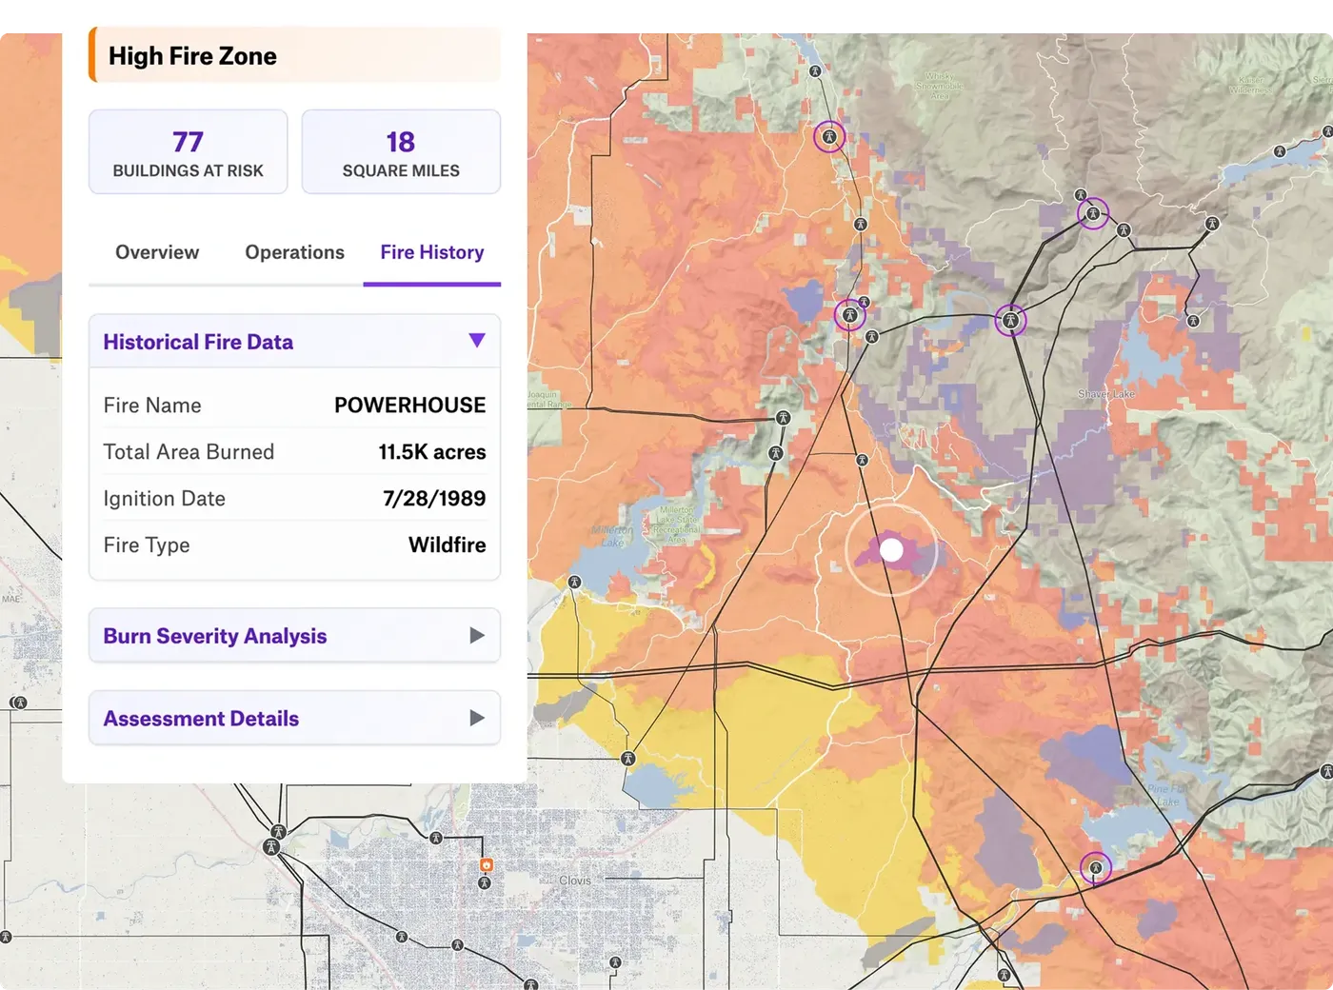Click the Pine Flat Lake map label
This screenshot has height=990, width=1333.
(1168, 796)
